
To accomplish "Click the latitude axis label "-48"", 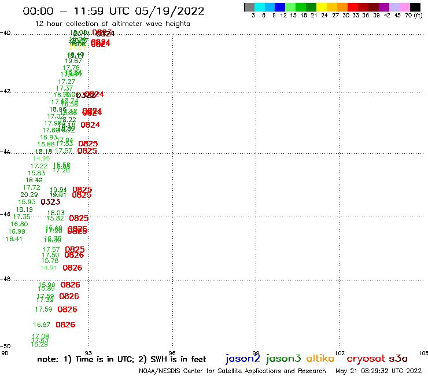I will tap(5, 279).
